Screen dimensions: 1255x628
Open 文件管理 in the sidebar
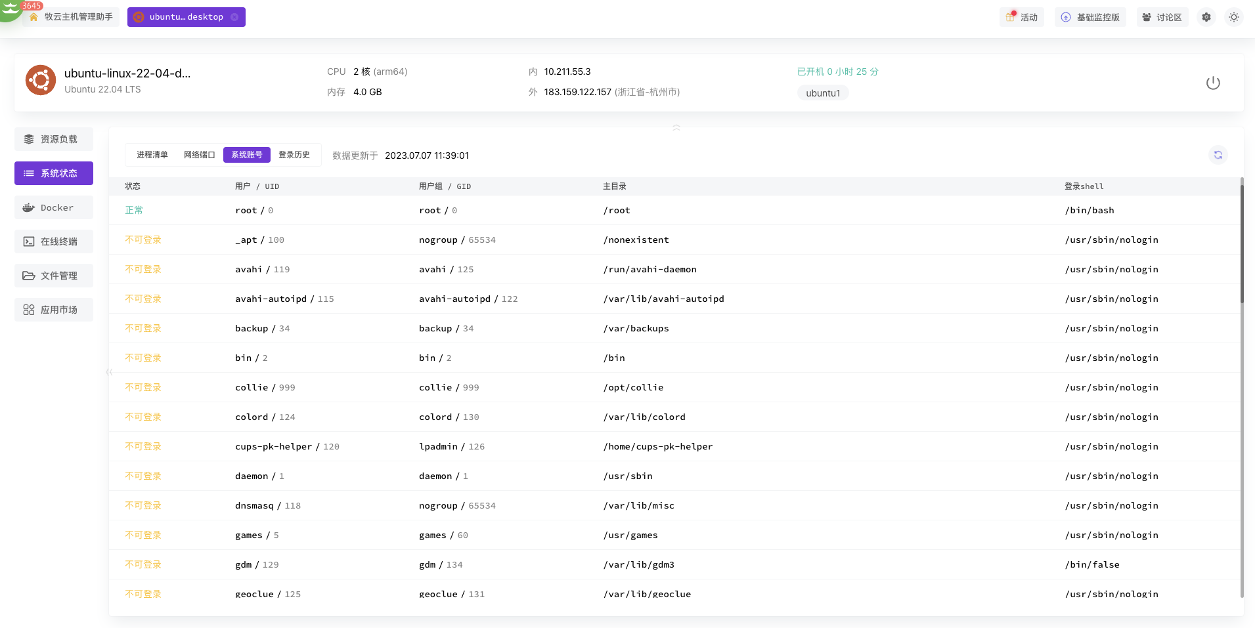[54, 276]
